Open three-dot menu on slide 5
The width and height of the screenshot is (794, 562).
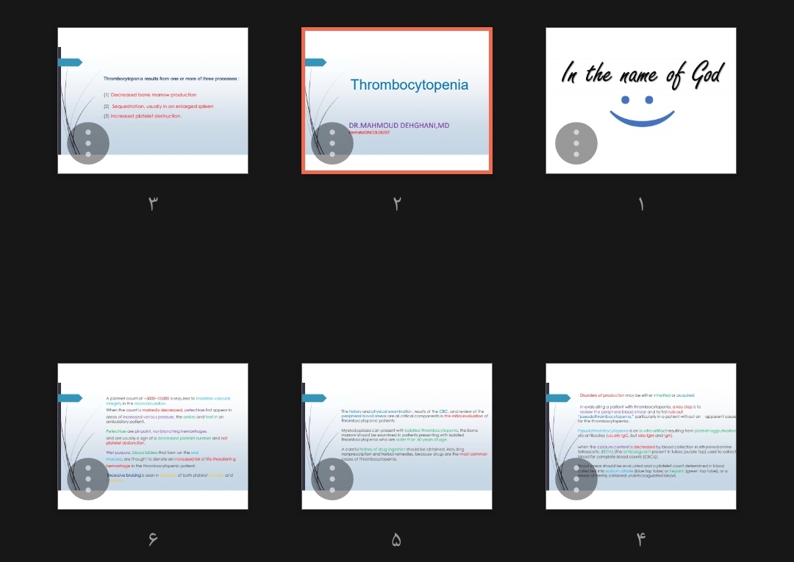coord(332,479)
